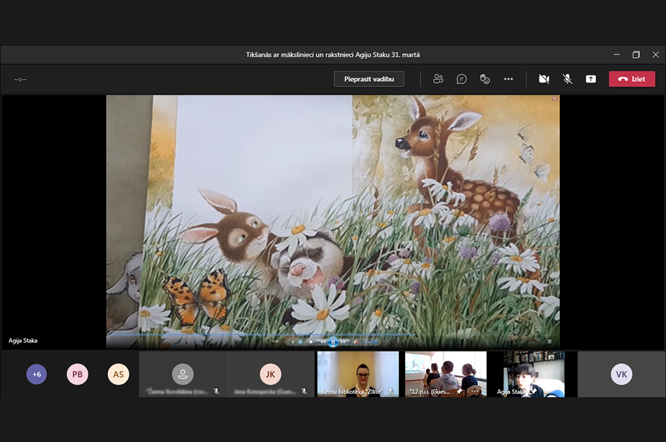Click the Pieprasīt vadību button
666x442 pixels.
(x=369, y=79)
